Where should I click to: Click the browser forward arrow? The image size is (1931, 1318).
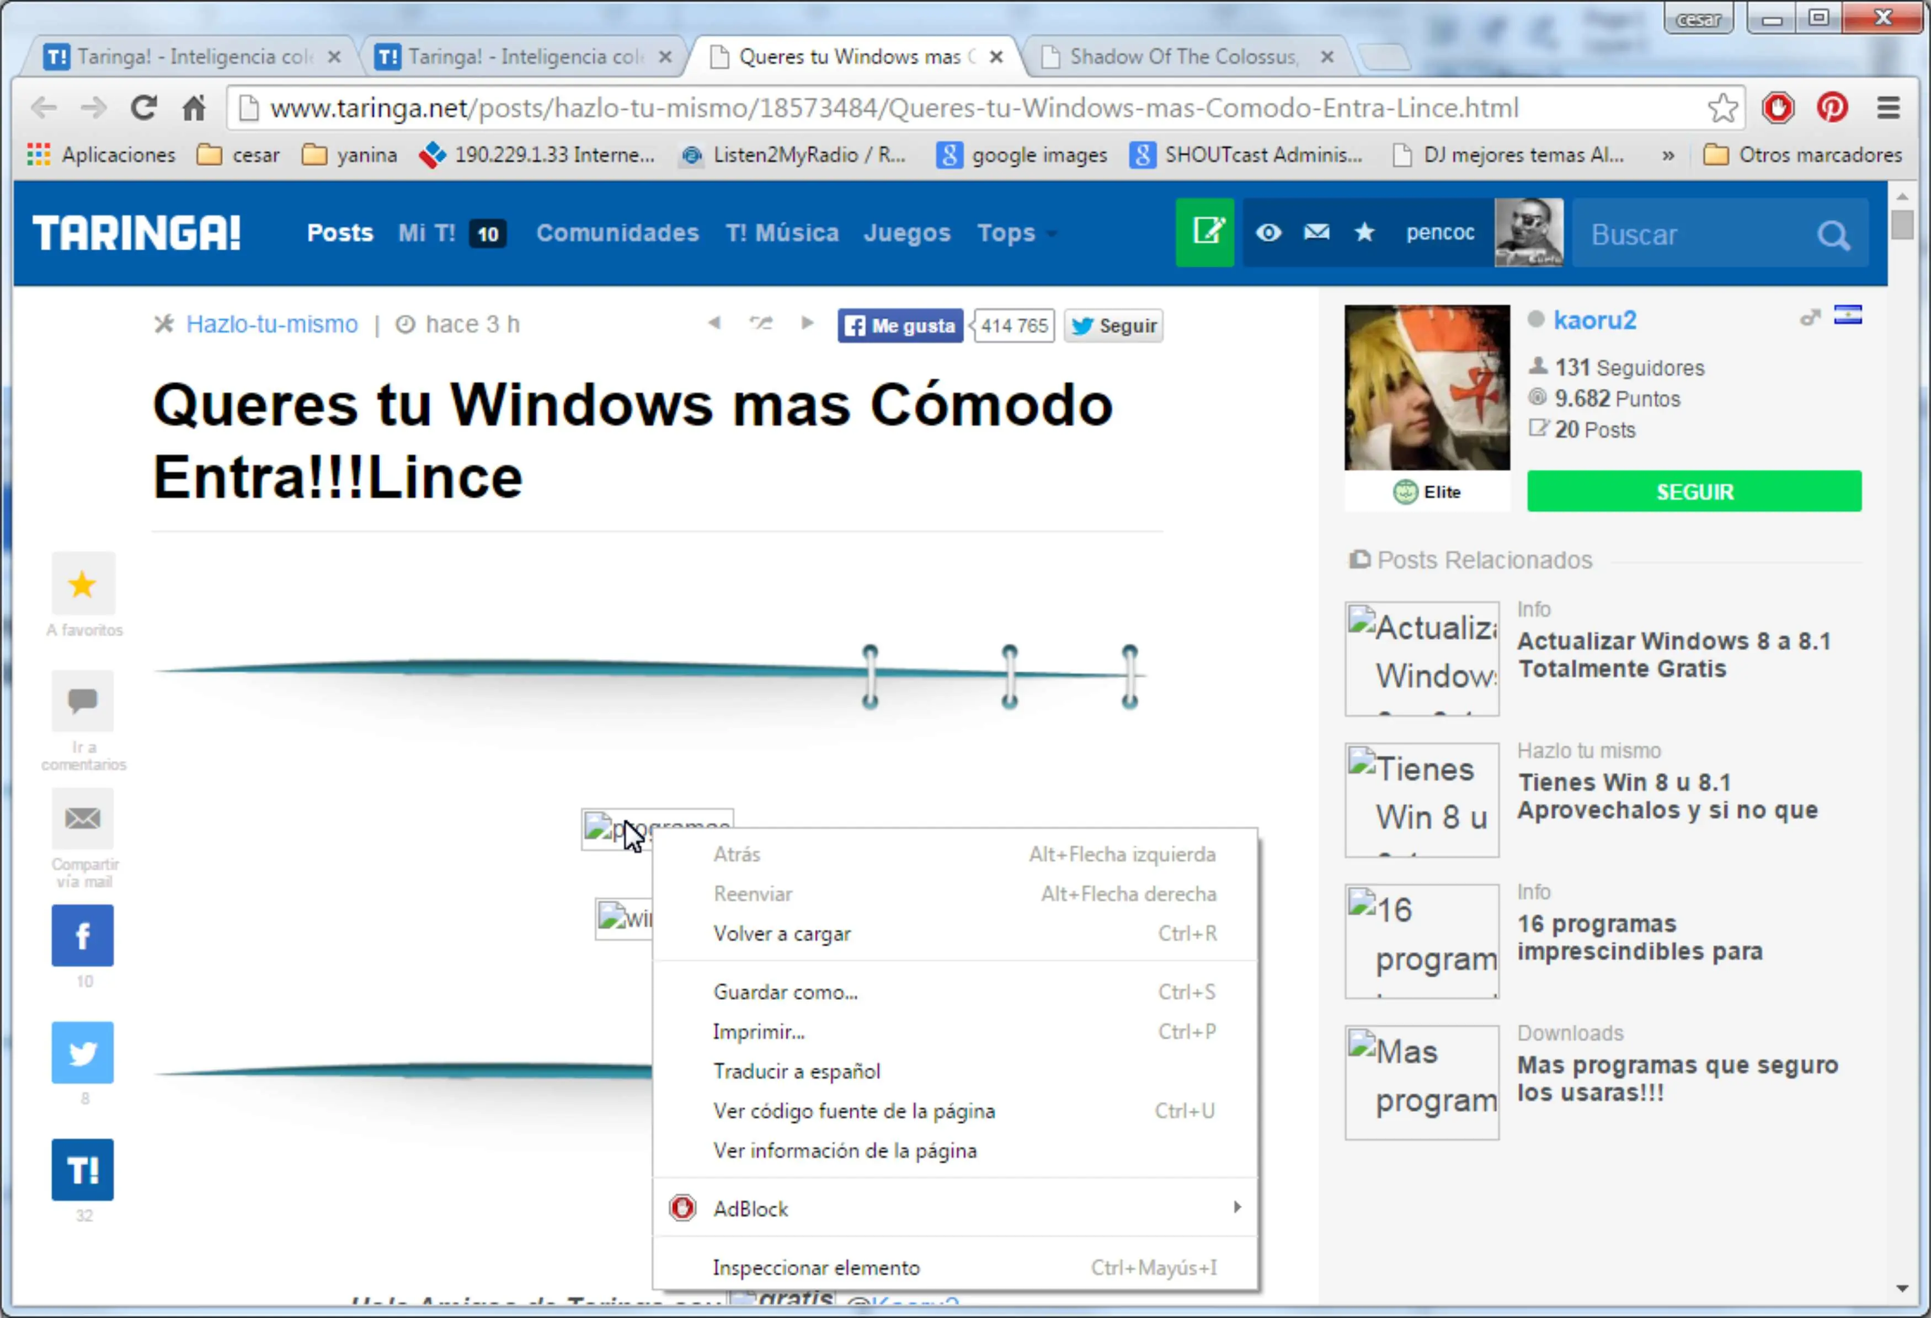[x=94, y=108]
